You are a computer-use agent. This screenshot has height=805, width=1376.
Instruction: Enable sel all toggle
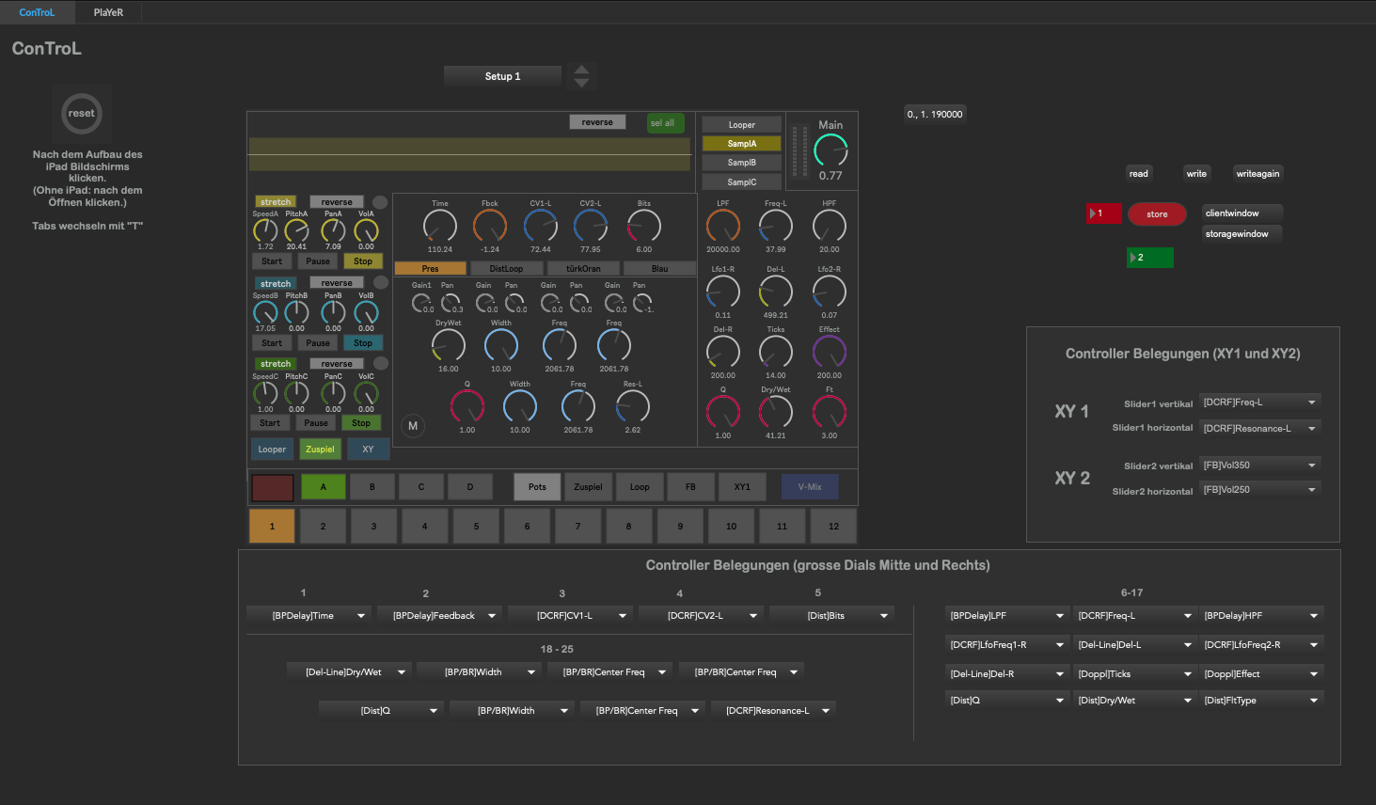pyautogui.click(x=665, y=123)
